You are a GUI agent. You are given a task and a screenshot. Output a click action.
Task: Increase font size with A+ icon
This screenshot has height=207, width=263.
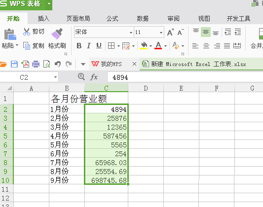[171, 32]
